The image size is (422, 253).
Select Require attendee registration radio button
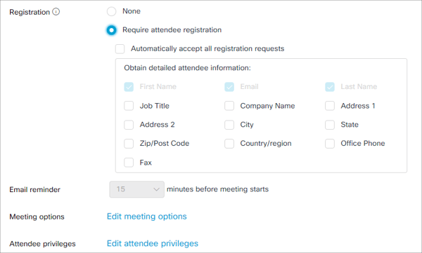pyautogui.click(x=111, y=30)
